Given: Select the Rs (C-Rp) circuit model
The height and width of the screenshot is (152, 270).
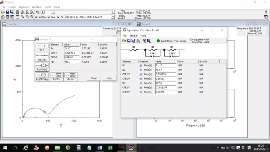Looking at the screenshot, I should point(42,66).
